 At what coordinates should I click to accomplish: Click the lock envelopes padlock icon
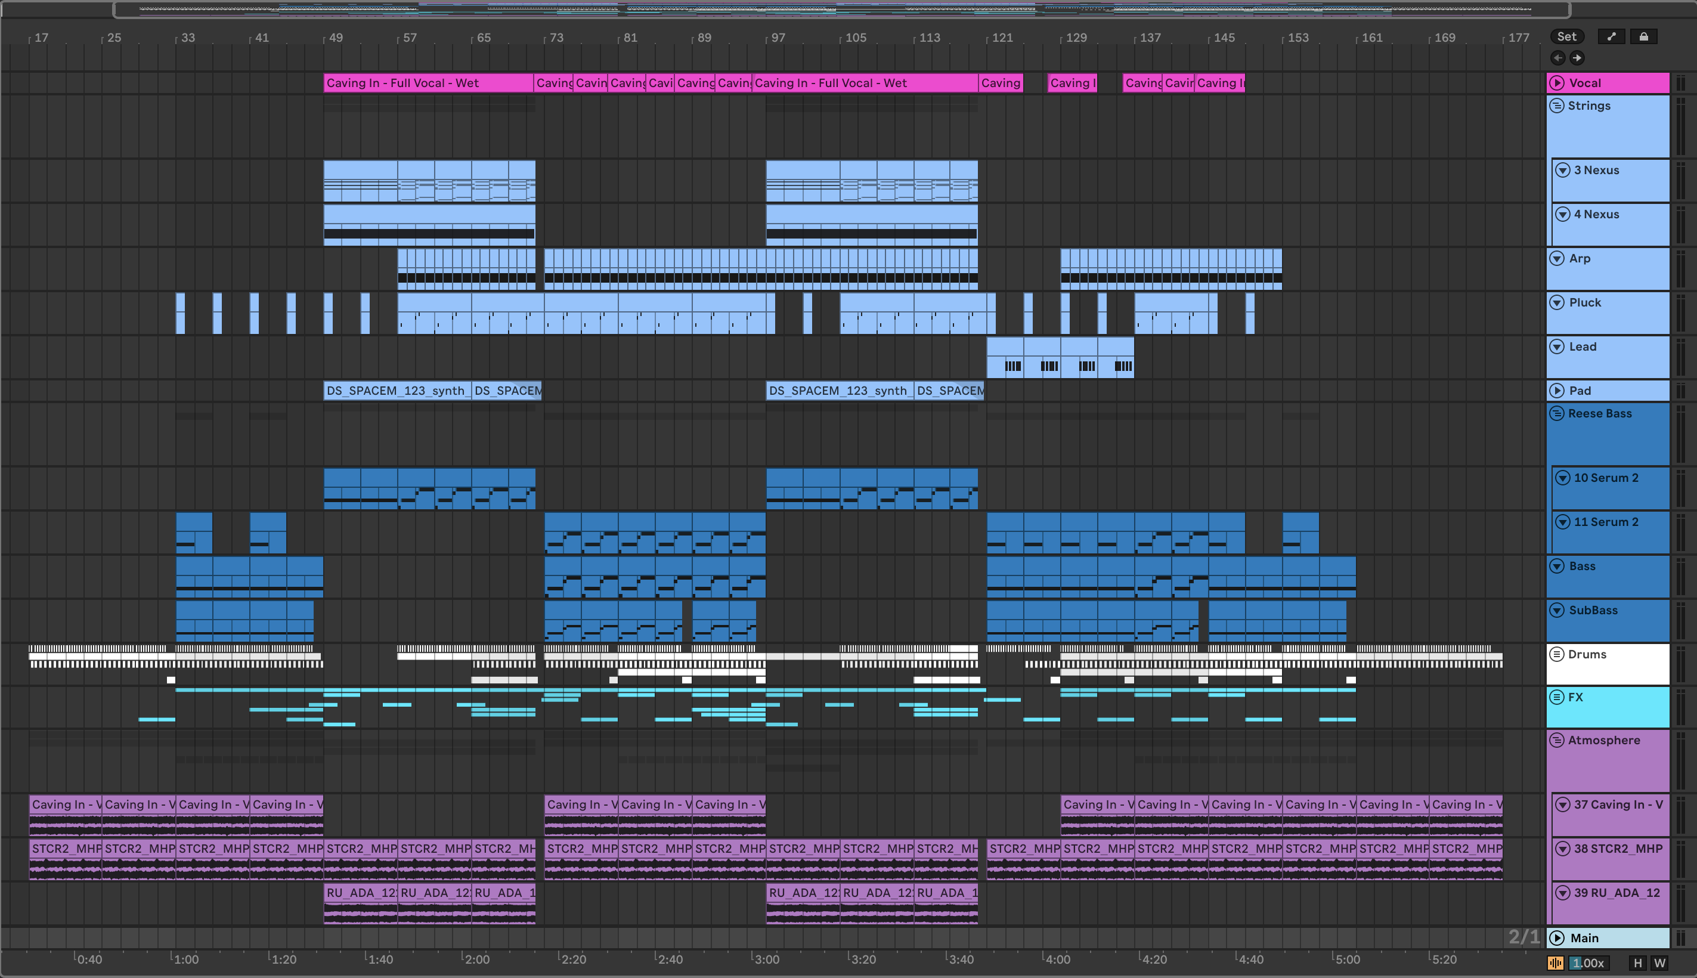(1643, 37)
